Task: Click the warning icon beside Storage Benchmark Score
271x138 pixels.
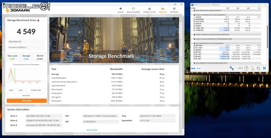Action: pyautogui.click(x=38, y=20)
